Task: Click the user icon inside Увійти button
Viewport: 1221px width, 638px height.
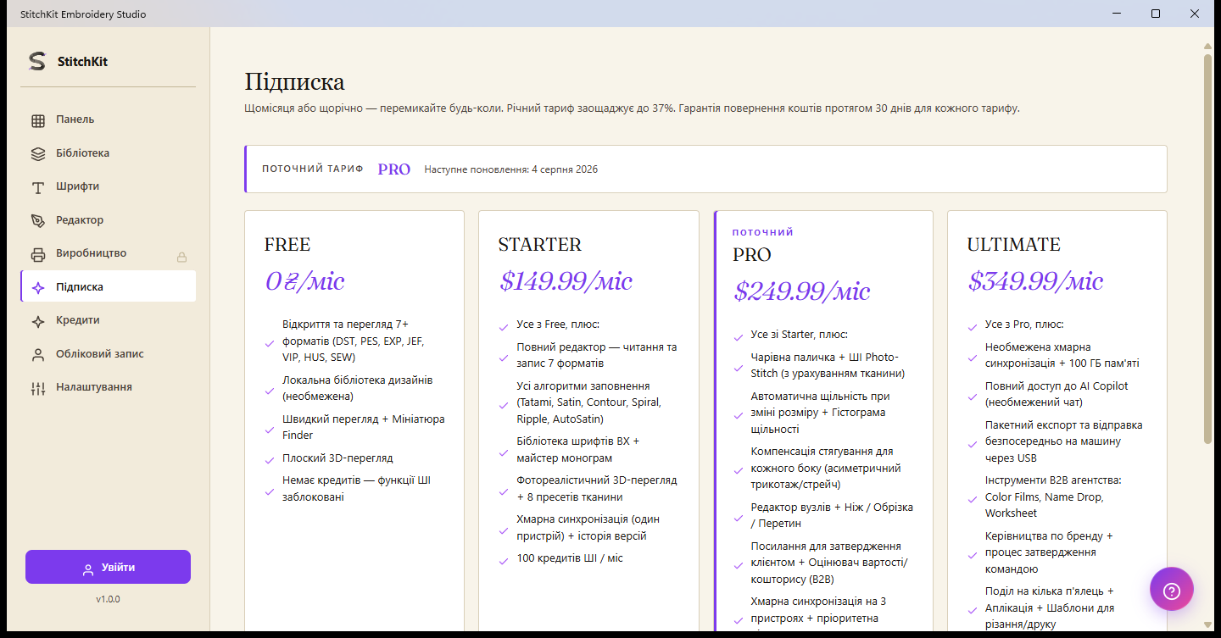Action: point(87,569)
